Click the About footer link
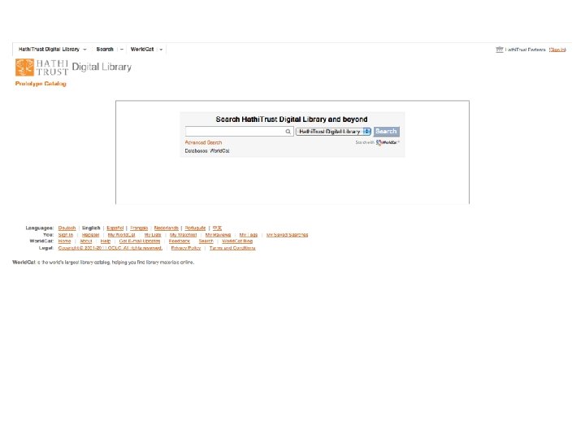This screenshot has width=585, height=439. tap(86, 241)
